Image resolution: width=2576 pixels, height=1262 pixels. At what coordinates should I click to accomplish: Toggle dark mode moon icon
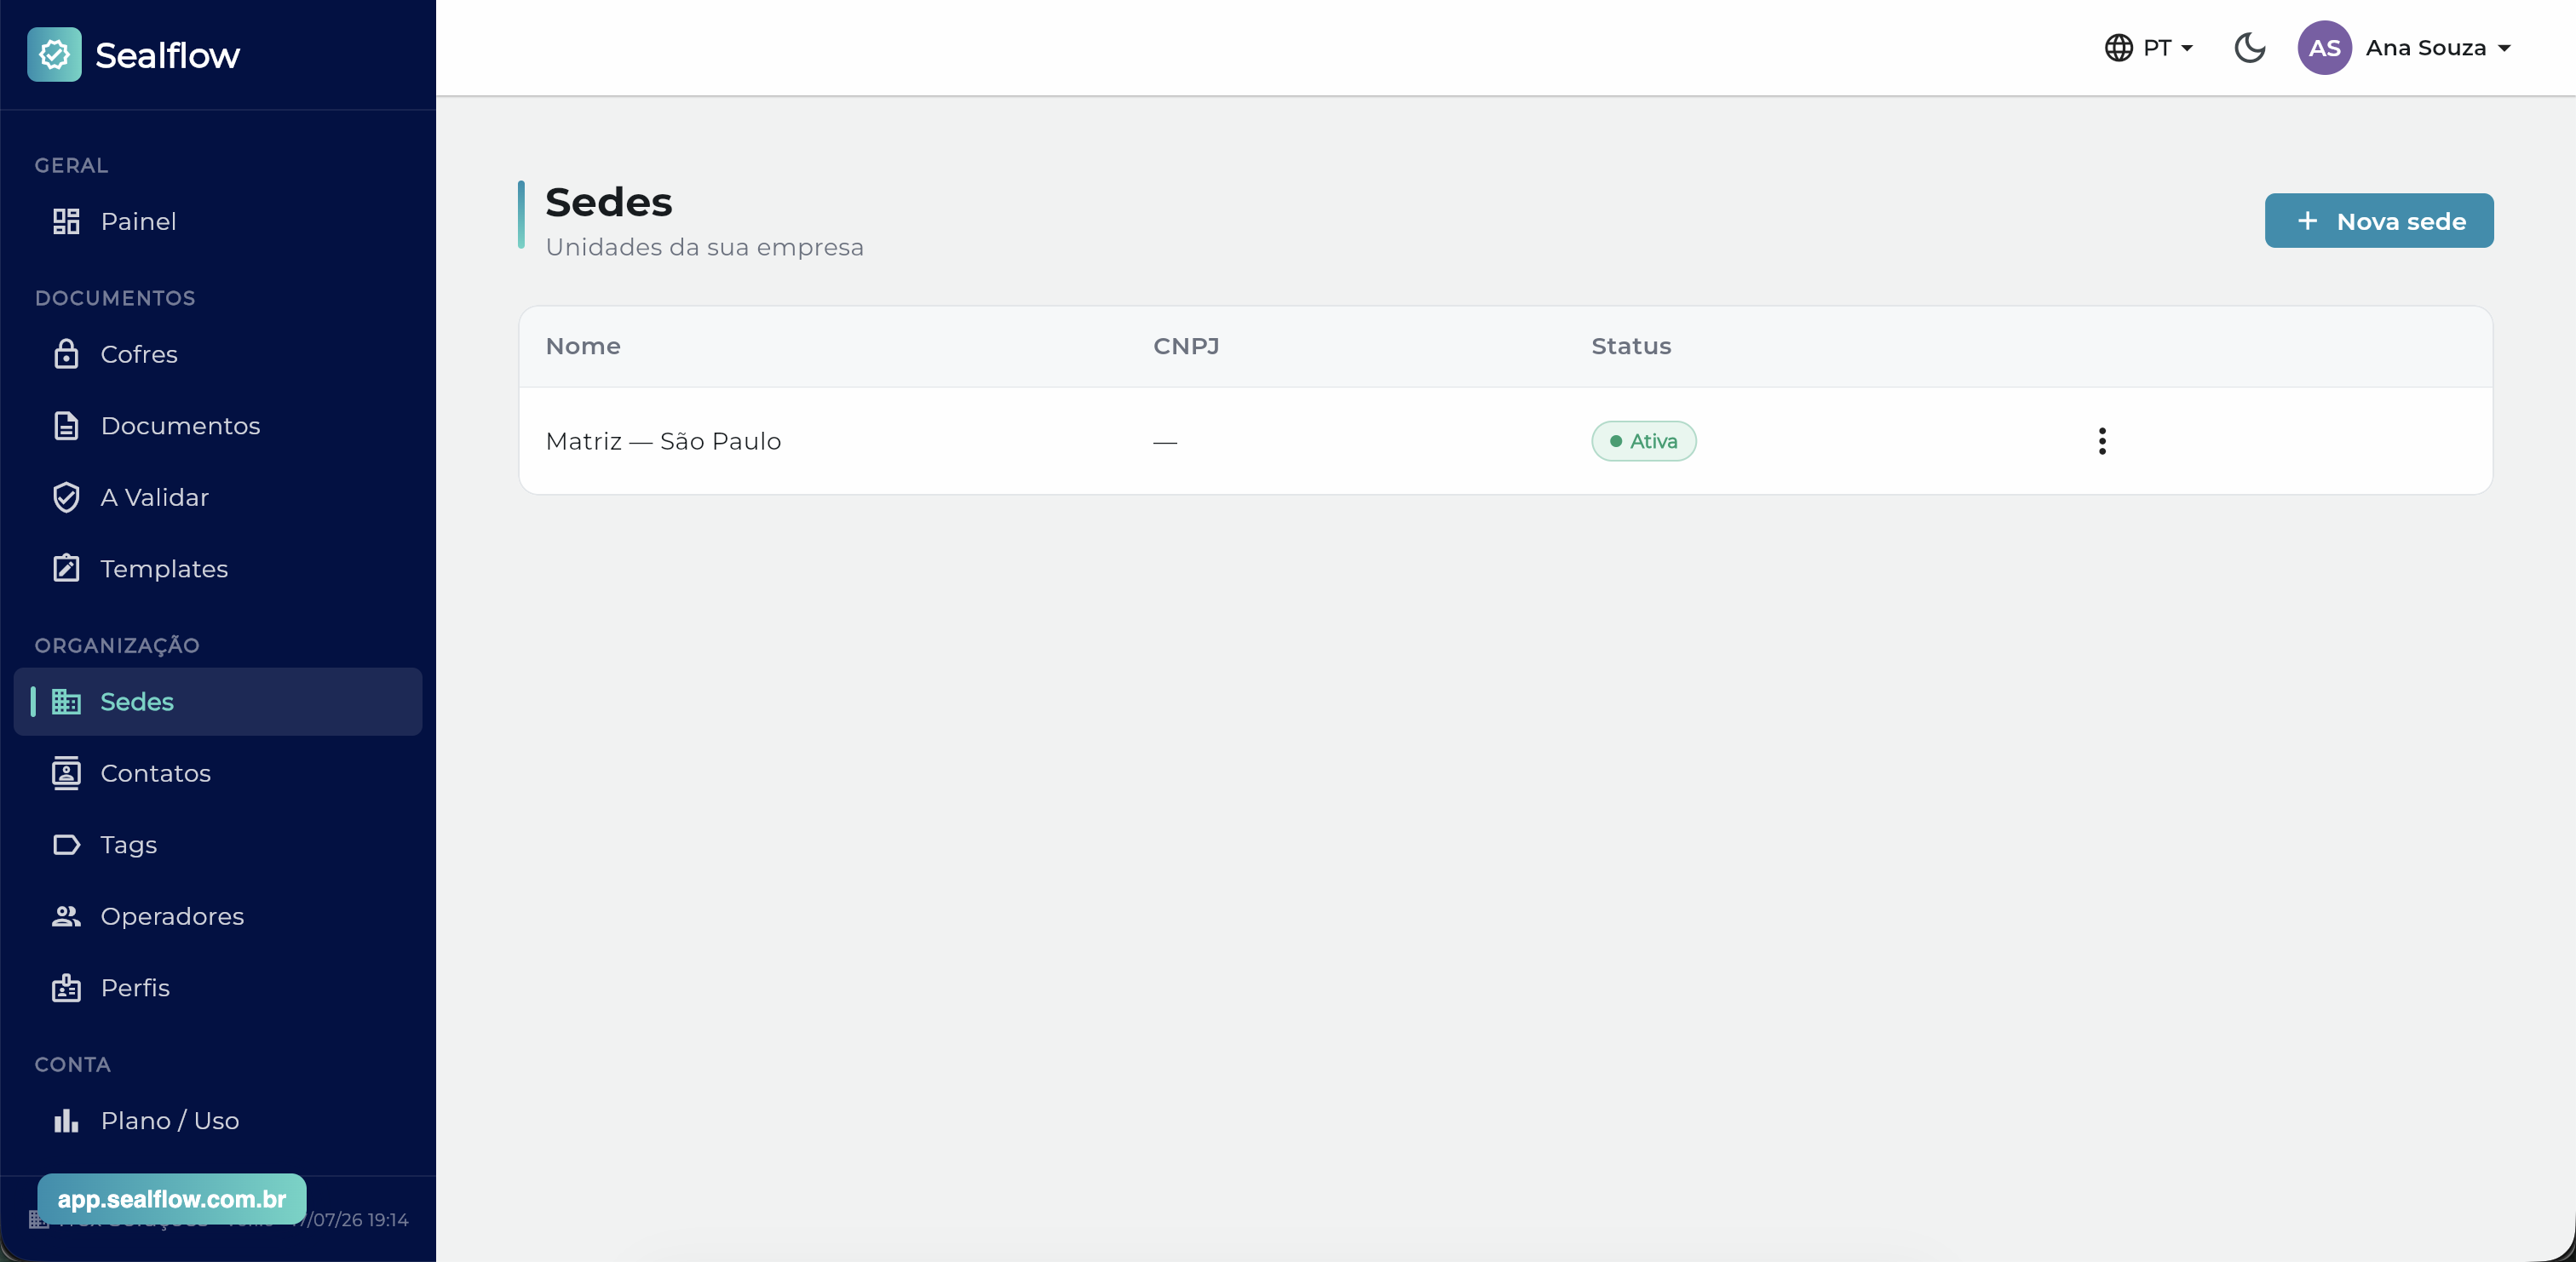[x=2249, y=48]
